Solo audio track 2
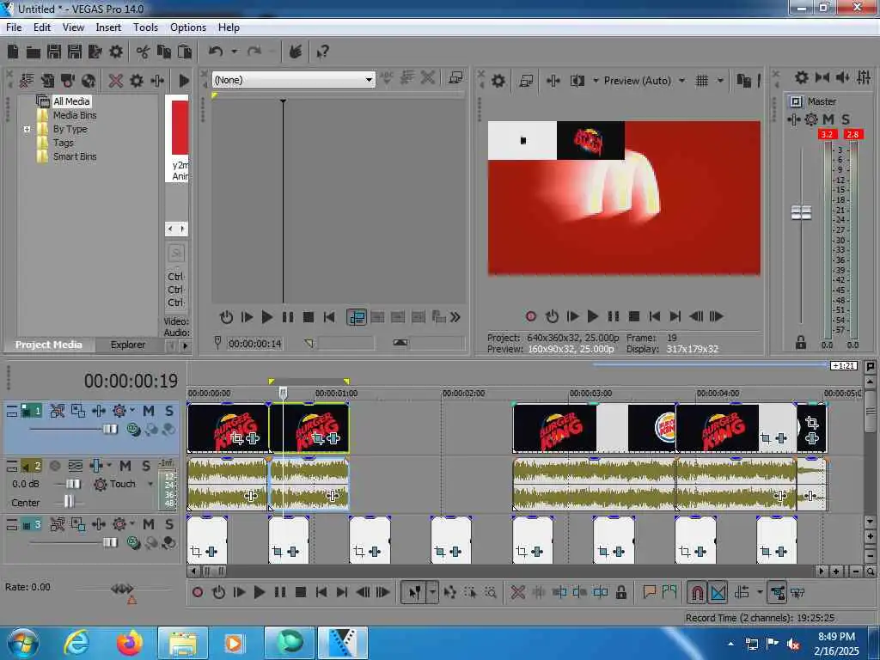Viewport: 880px width, 660px height. point(146,466)
